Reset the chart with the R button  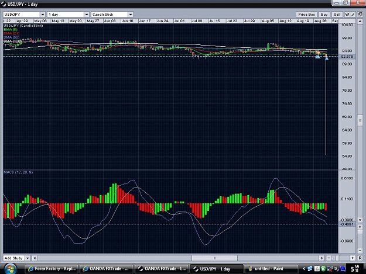point(360,258)
